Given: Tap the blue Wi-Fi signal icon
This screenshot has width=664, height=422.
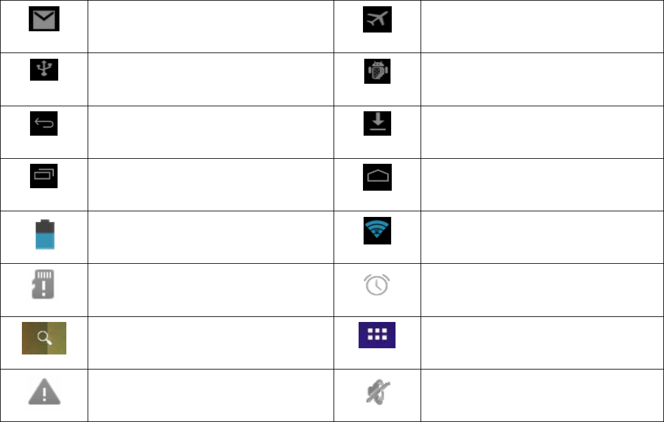Looking at the screenshot, I should pos(377,231).
